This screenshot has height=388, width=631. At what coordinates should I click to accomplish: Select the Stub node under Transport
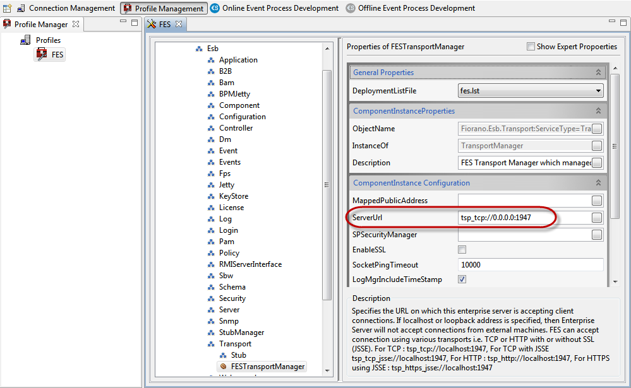coord(238,355)
